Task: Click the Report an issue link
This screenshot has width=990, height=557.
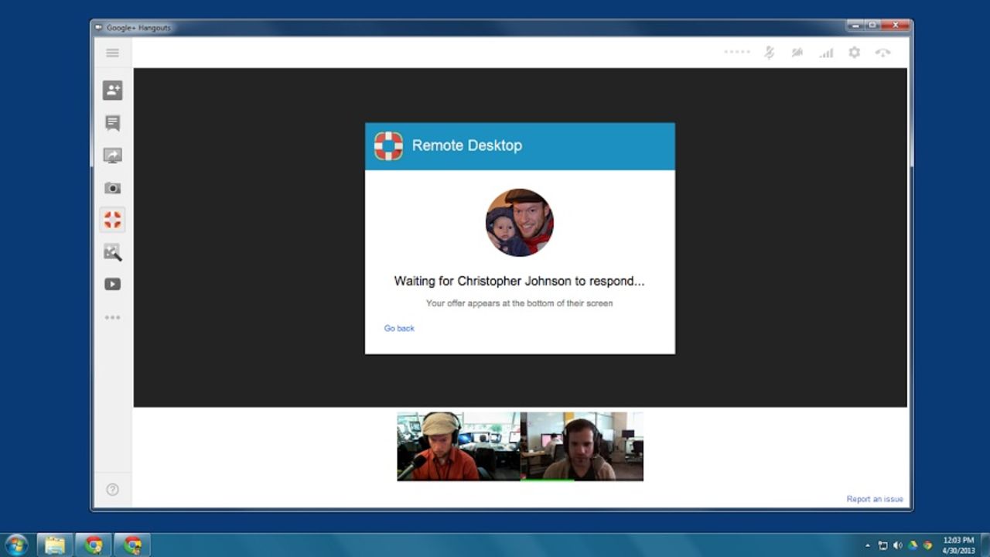Action: click(x=875, y=499)
